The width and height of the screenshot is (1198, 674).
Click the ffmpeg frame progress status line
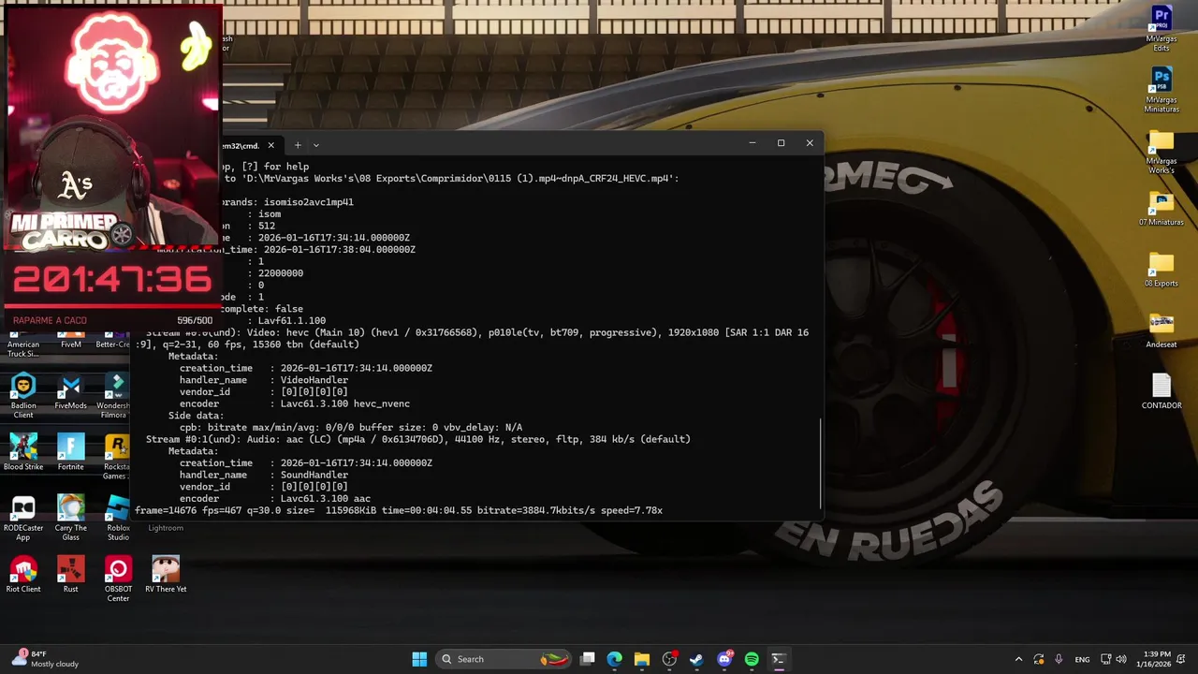tap(399, 511)
